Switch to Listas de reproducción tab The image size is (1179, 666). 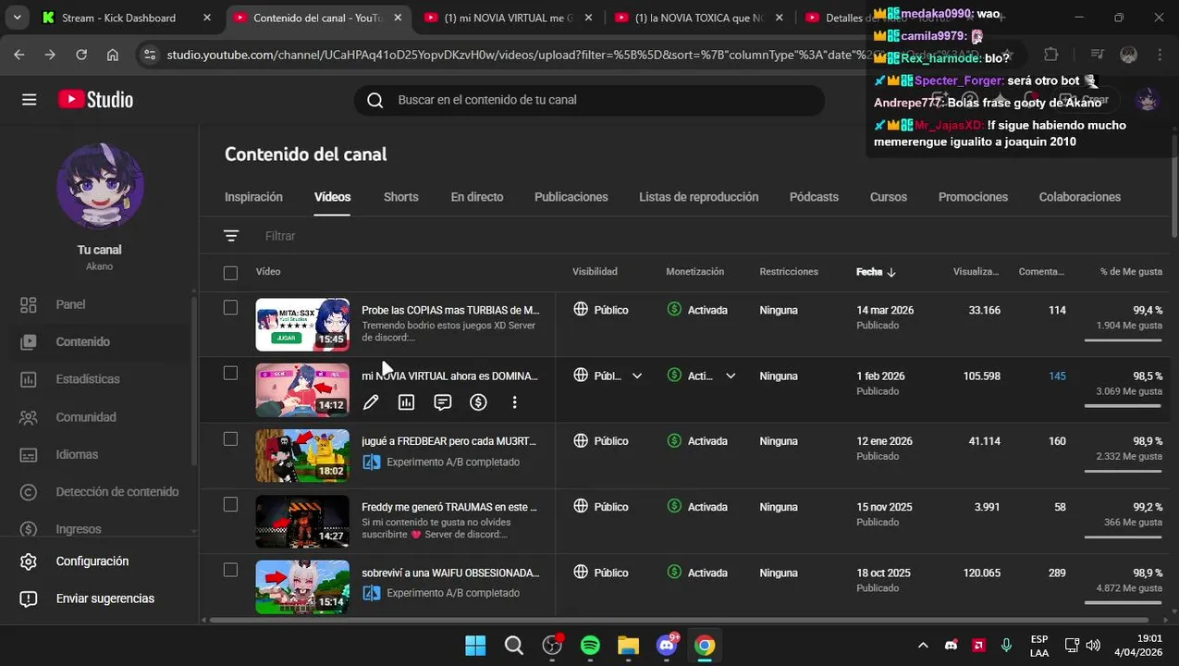699,197
